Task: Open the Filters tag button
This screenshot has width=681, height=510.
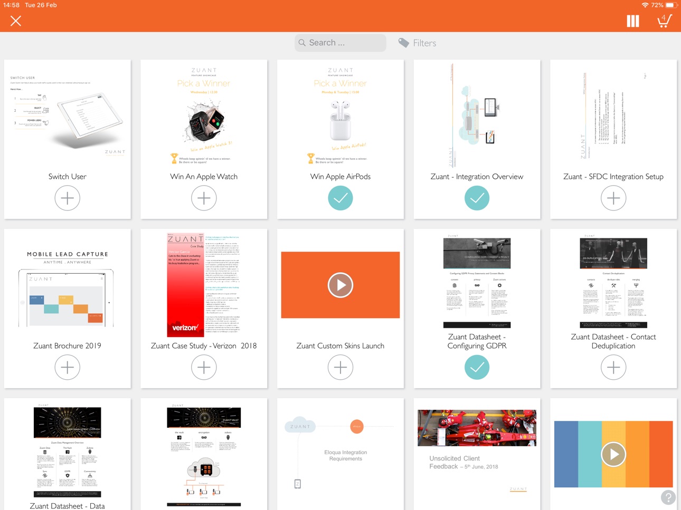Action: coord(417,43)
